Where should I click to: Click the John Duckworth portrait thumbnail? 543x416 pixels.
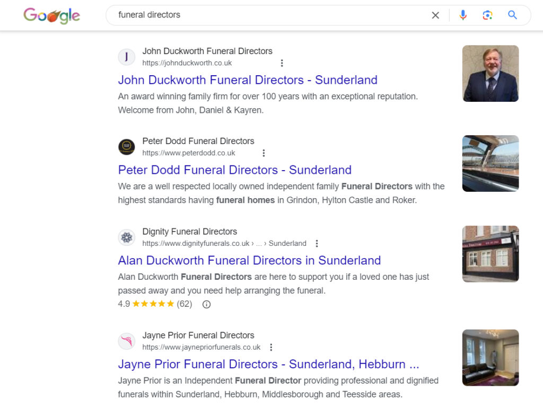coord(491,73)
